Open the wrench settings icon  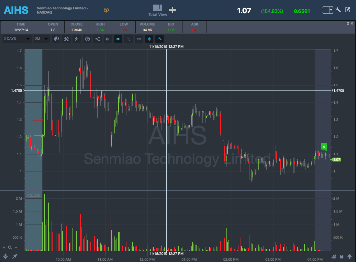click(x=338, y=10)
